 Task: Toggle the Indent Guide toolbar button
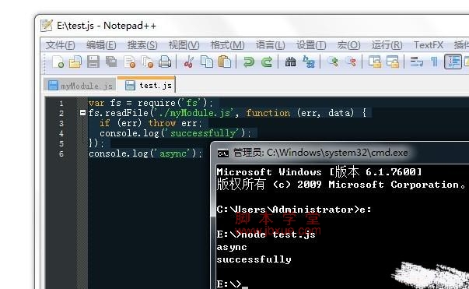(x=453, y=62)
